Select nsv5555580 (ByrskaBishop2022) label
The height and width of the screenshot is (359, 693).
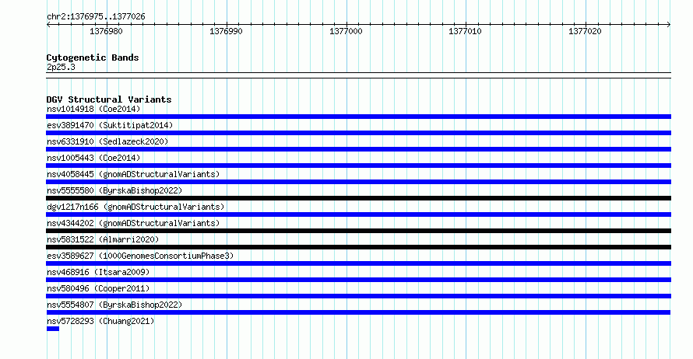114,190
